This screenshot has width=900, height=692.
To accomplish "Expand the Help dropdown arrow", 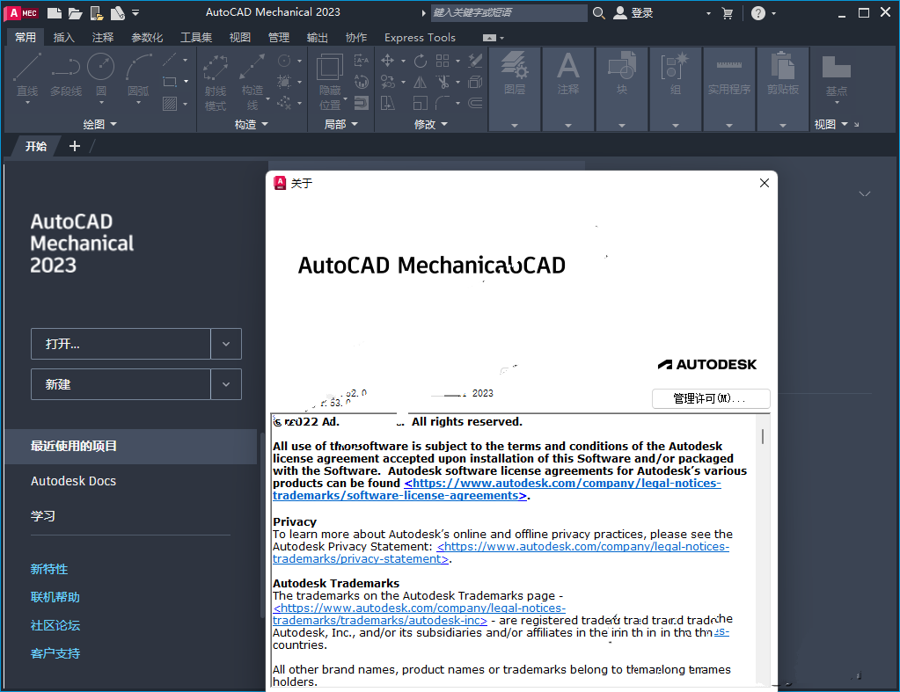I will 773,13.
